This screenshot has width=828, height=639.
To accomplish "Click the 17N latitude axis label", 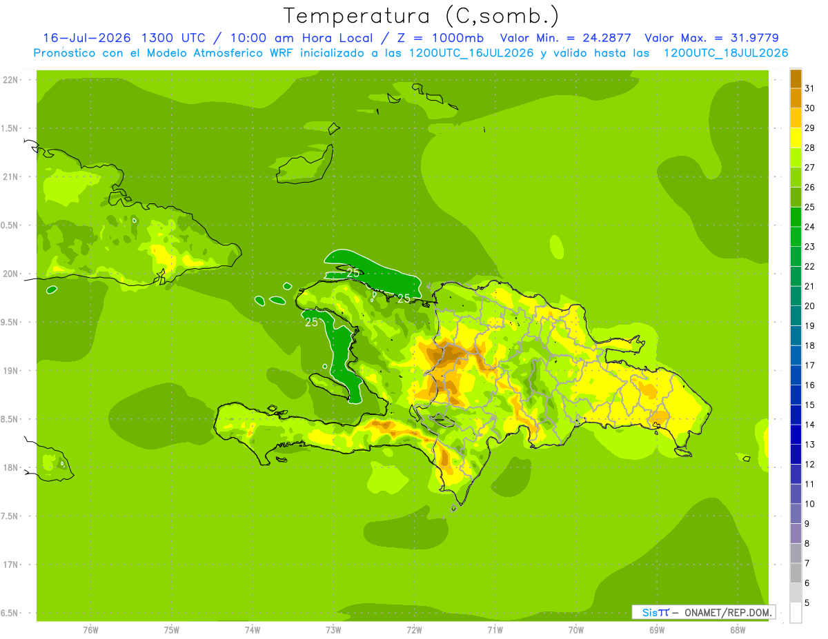I will pos(12,565).
